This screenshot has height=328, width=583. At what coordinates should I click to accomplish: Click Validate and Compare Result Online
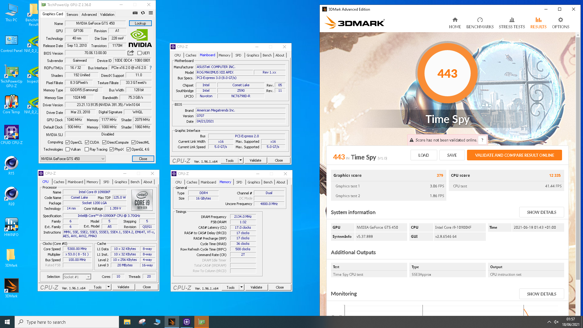point(514,155)
